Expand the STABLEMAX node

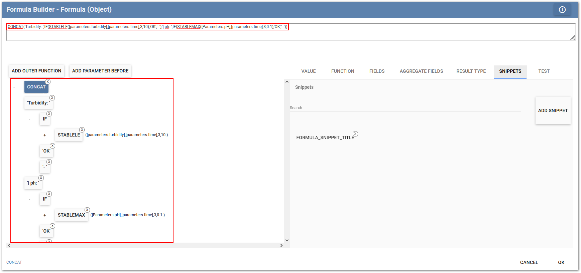[45, 215]
